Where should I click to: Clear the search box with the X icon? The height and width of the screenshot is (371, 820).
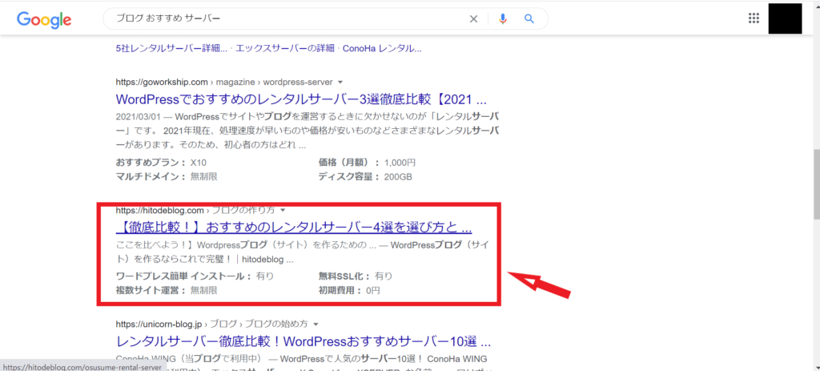[473, 19]
